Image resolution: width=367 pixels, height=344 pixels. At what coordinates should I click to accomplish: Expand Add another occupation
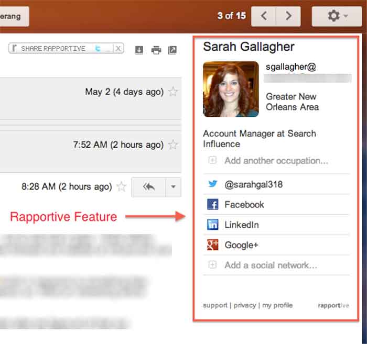pos(276,161)
